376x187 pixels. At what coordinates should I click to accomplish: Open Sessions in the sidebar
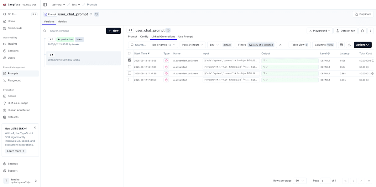(20, 51)
